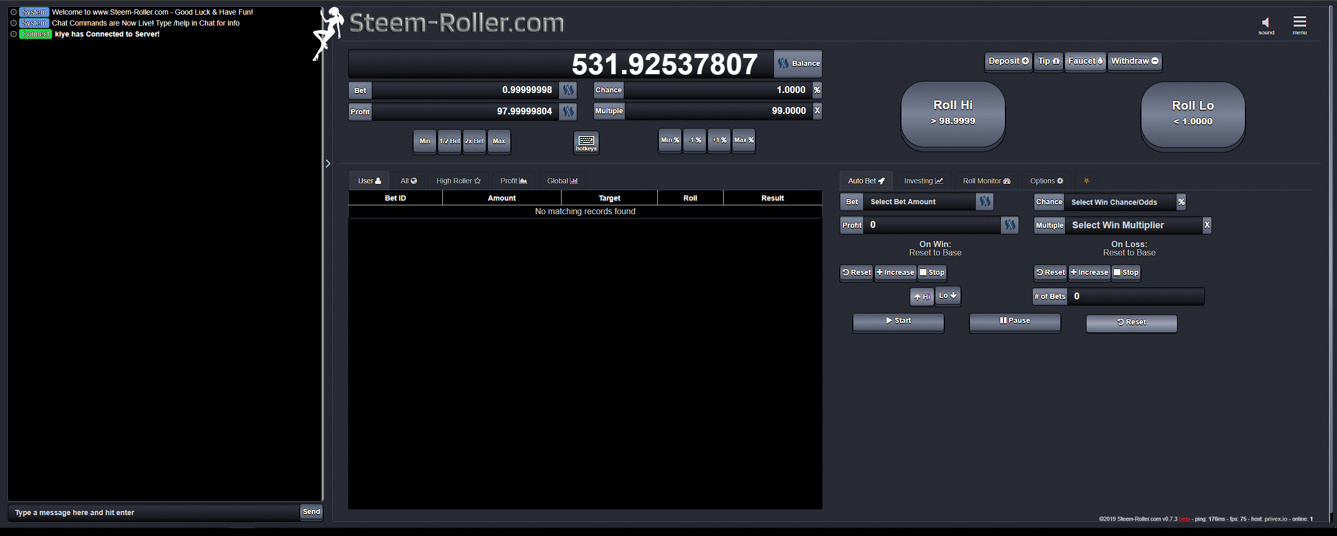Click the Steem icon in Auto Bet amount
The width and height of the screenshot is (1337, 536).
click(985, 202)
